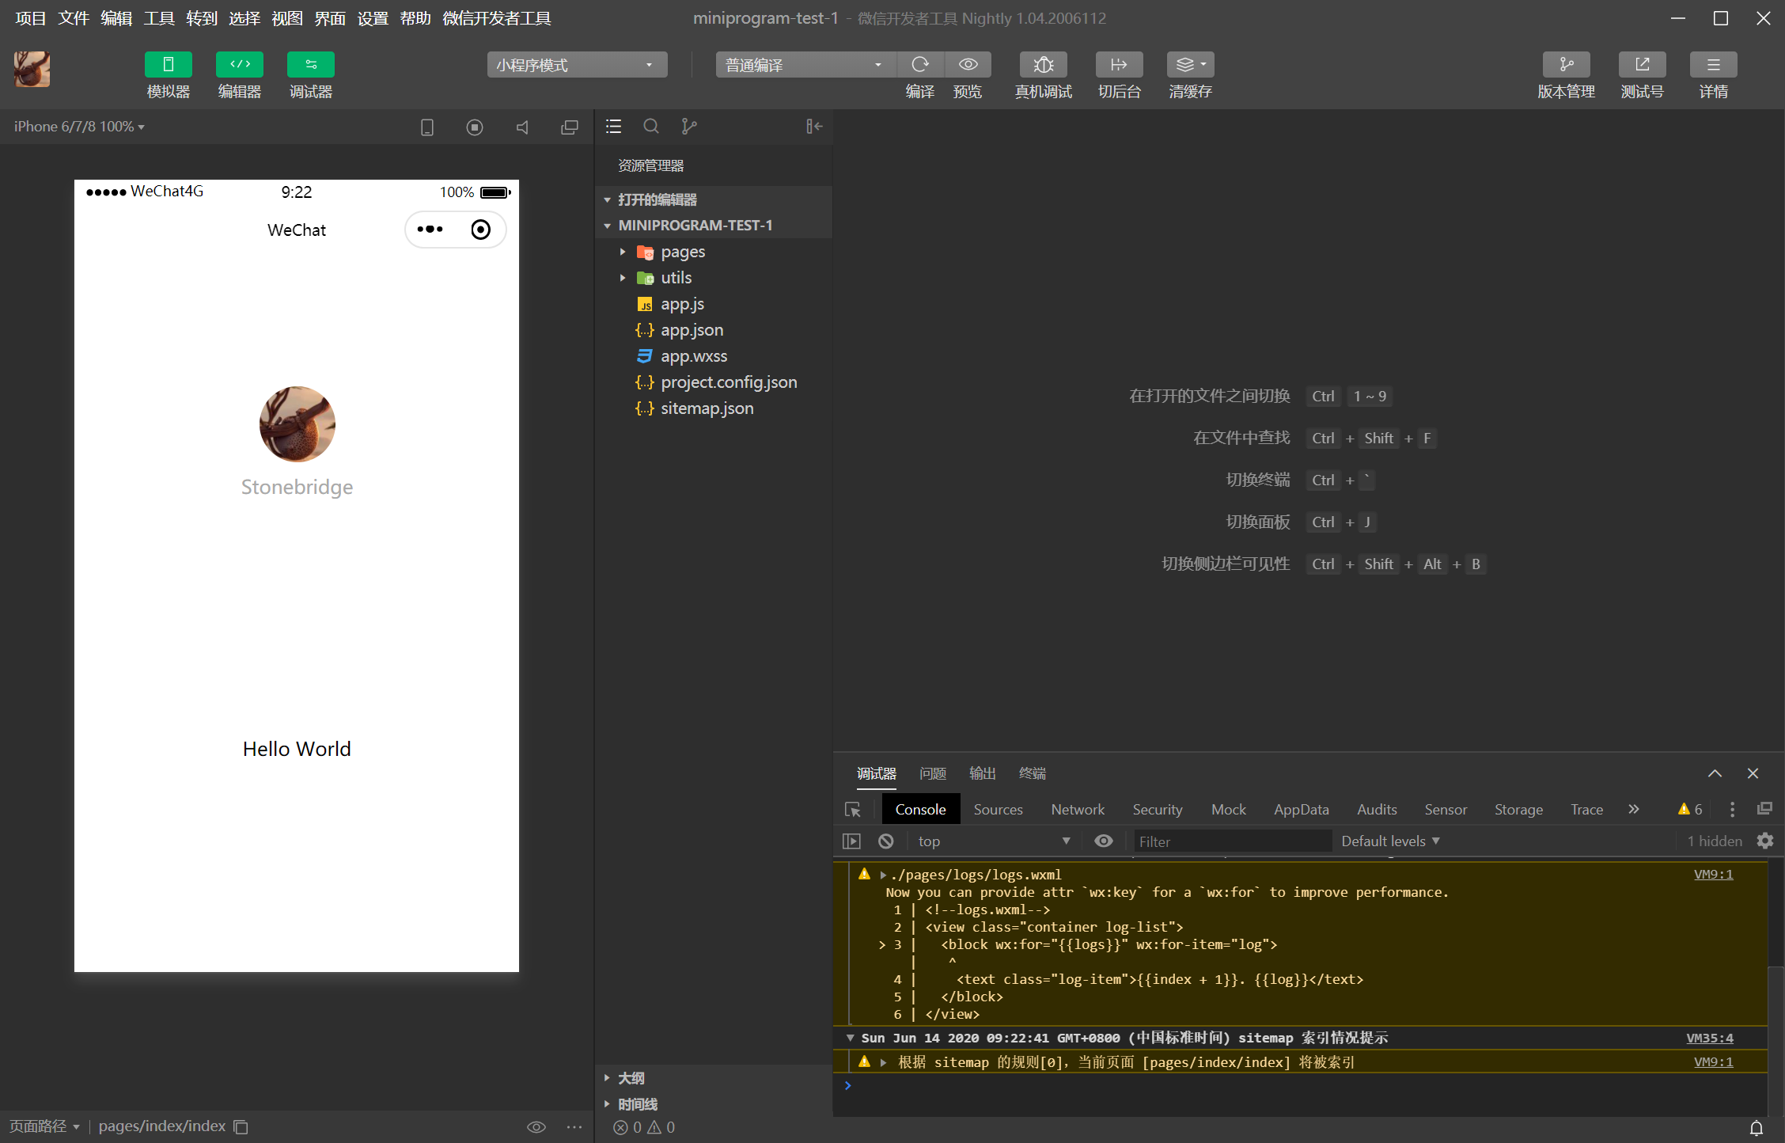1785x1143 pixels.
Task: Click the detach simulator window icon
Action: point(570,127)
